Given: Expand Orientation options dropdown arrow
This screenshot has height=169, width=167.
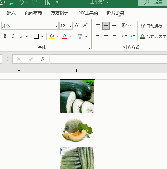Looking at the screenshot, I should click(129, 26).
